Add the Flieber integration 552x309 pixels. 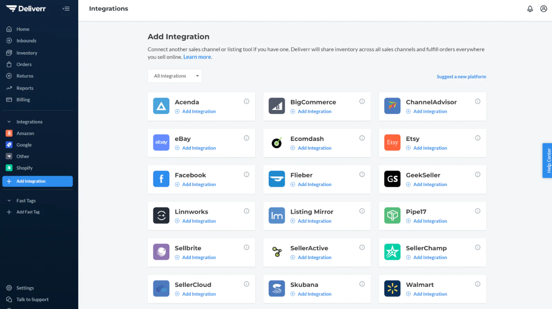pos(311,184)
